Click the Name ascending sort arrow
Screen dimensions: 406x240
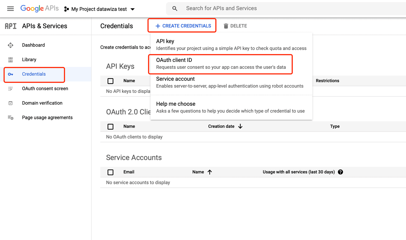(210, 172)
